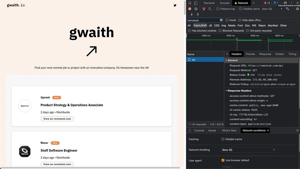Uncheck Use browser default user agent
300x169 pixels.
click(x=223, y=160)
